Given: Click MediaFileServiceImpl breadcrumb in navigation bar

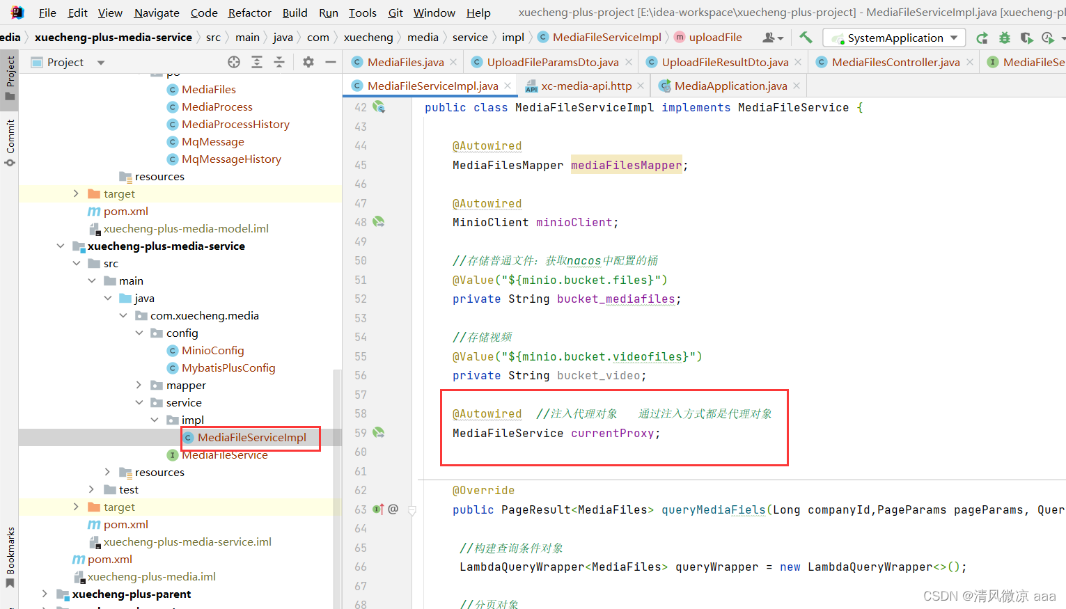Looking at the screenshot, I should click(x=606, y=38).
